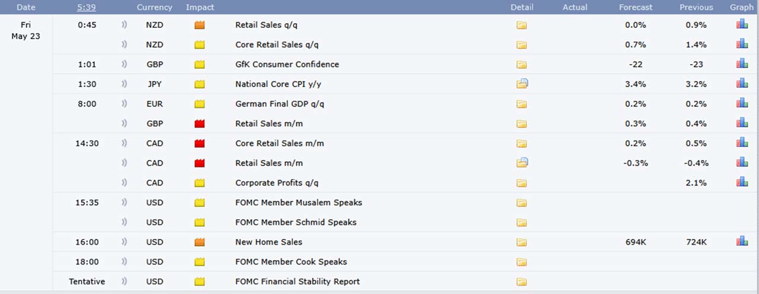Show graph for New Home Sales
The height and width of the screenshot is (294, 759).
pyautogui.click(x=742, y=241)
